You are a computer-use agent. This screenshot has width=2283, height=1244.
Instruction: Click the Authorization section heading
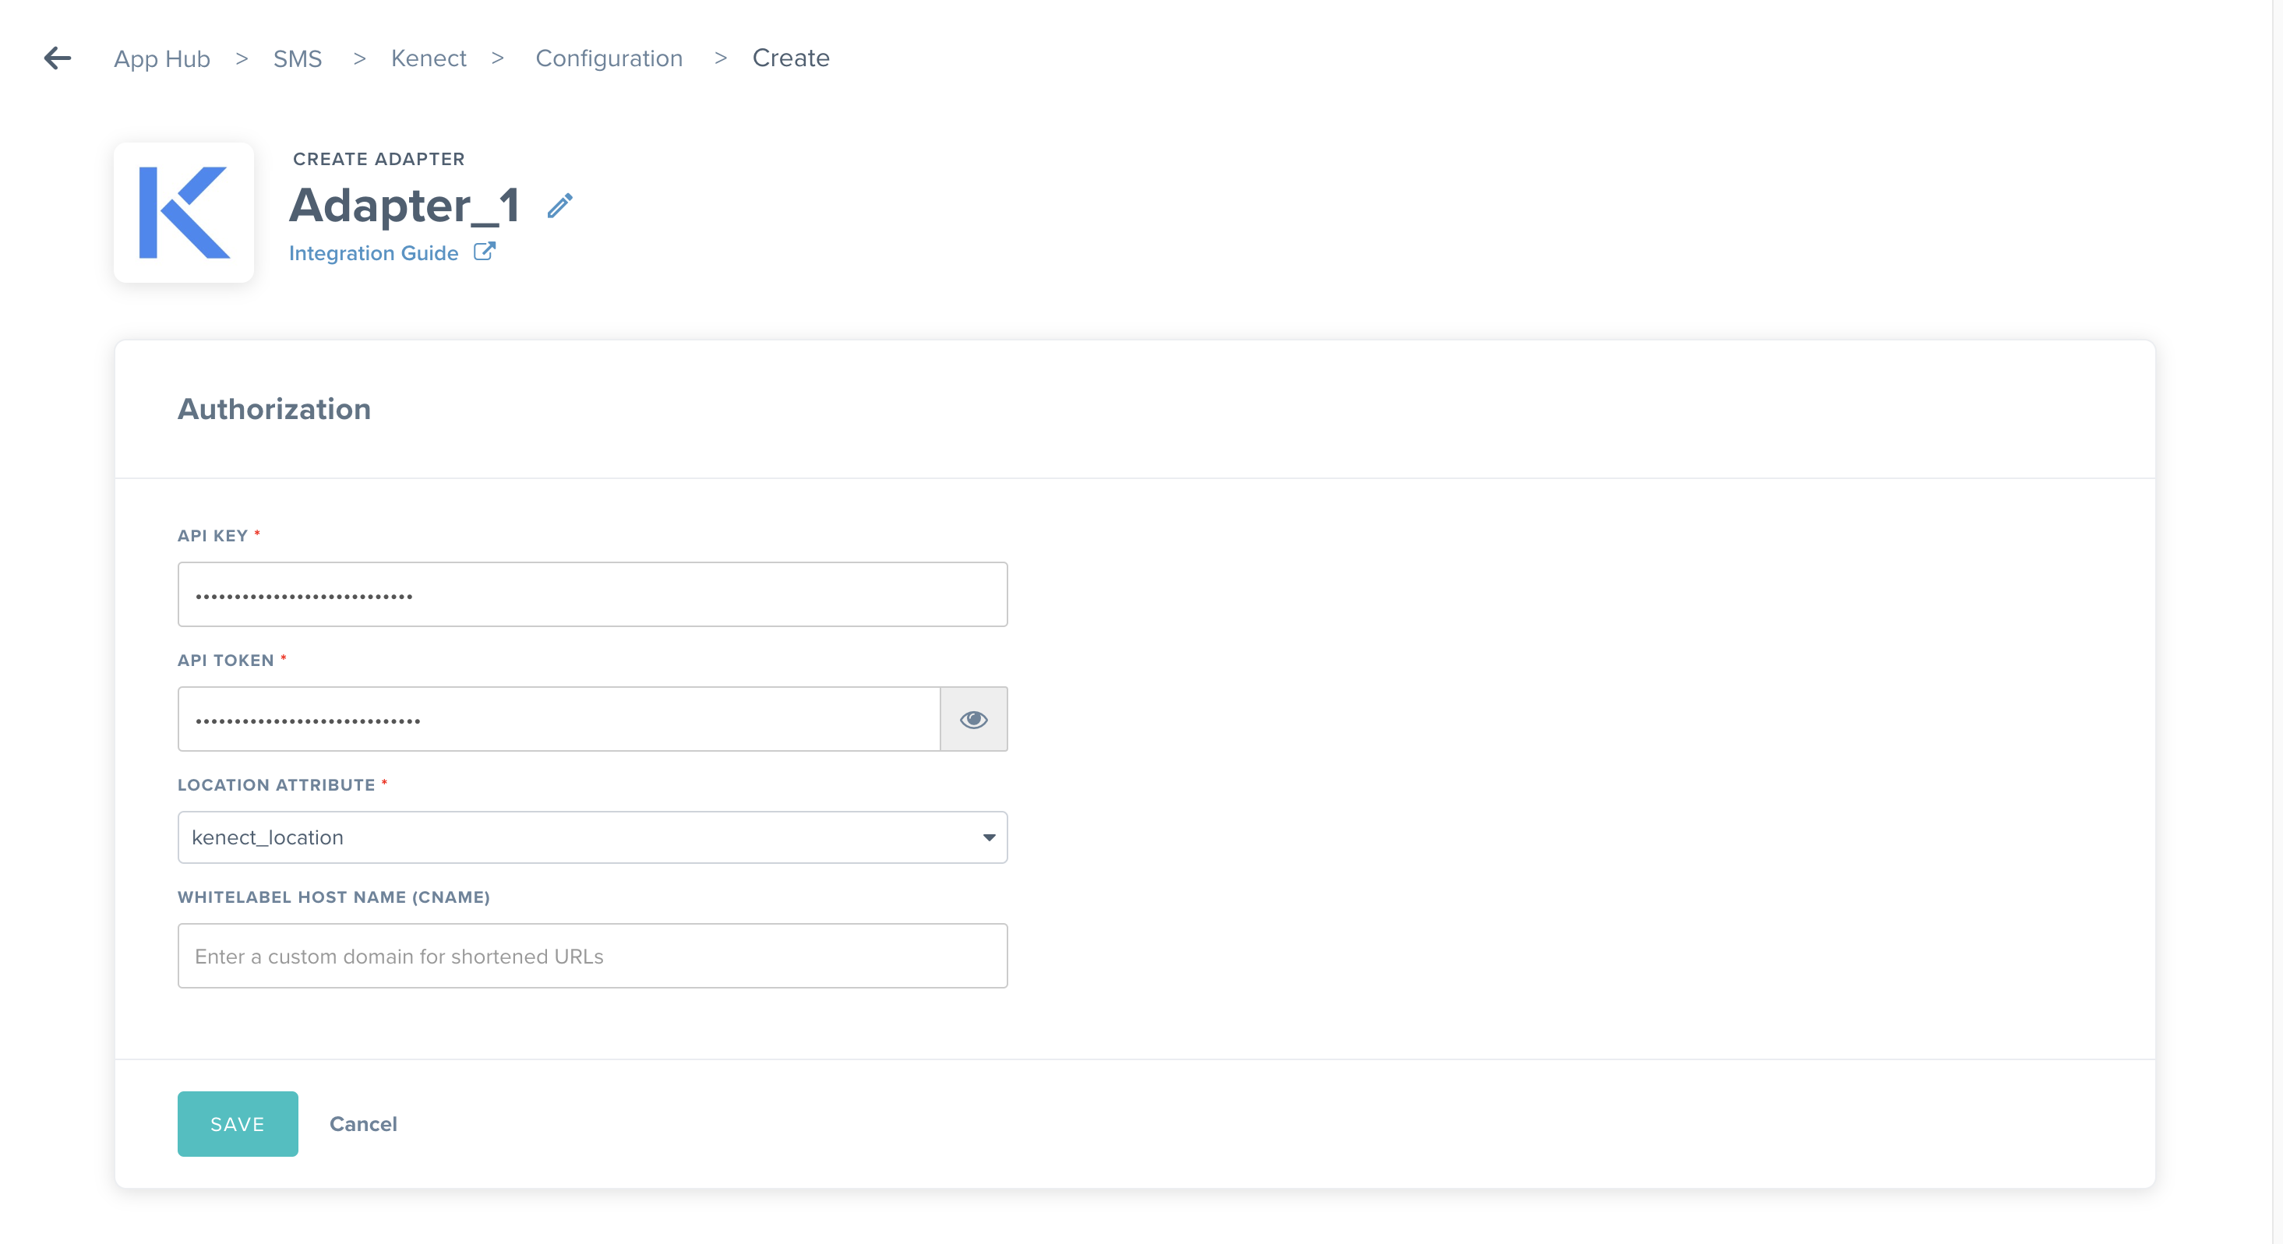(273, 410)
